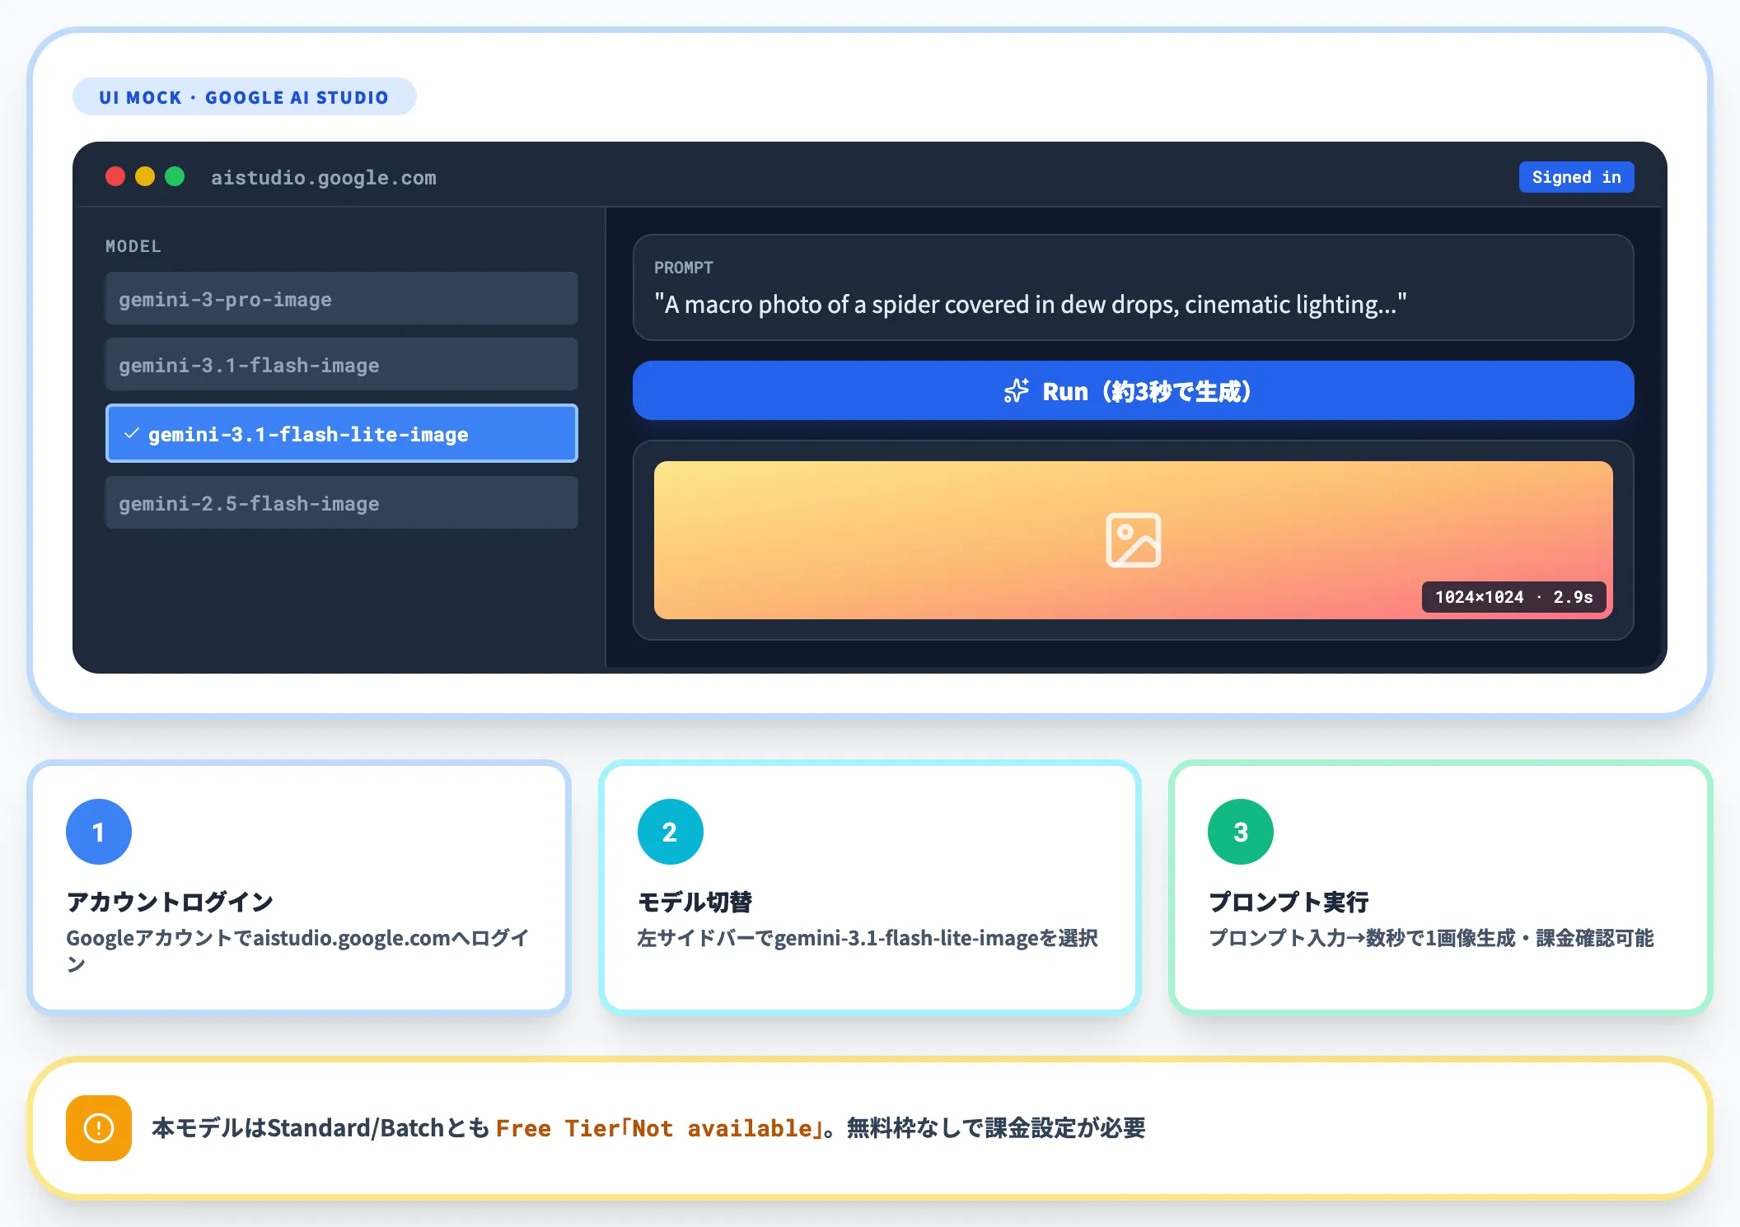
Task: Click the UI MOCK · GOOGLE AI STUDIO tag
Action: pos(244,97)
